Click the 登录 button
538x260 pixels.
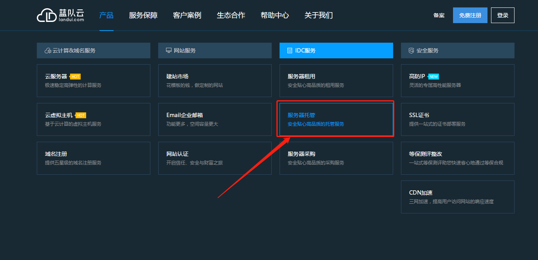[503, 15]
